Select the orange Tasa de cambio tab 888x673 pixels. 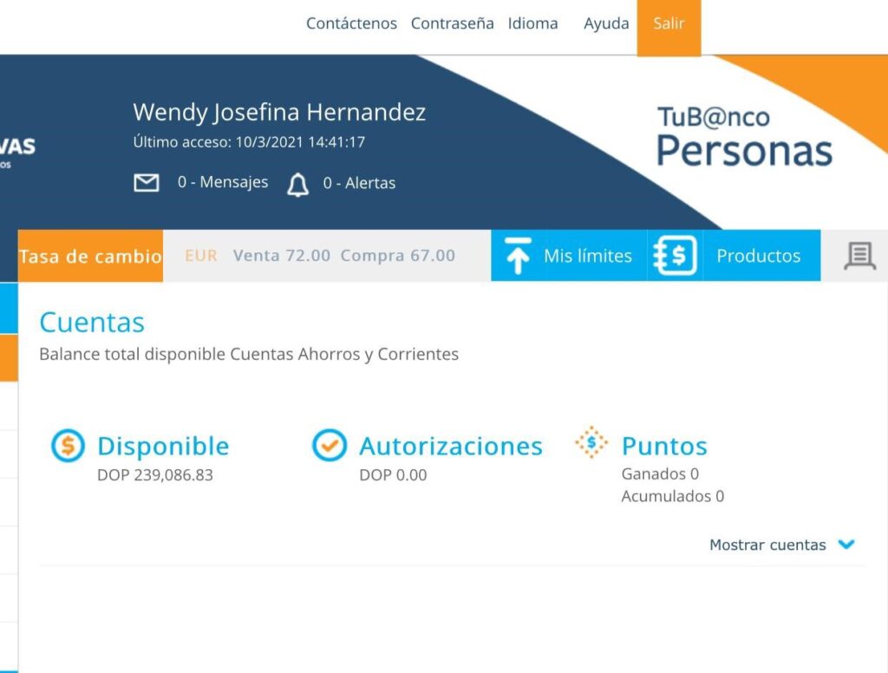pyautogui.click(x=90, y=257)
